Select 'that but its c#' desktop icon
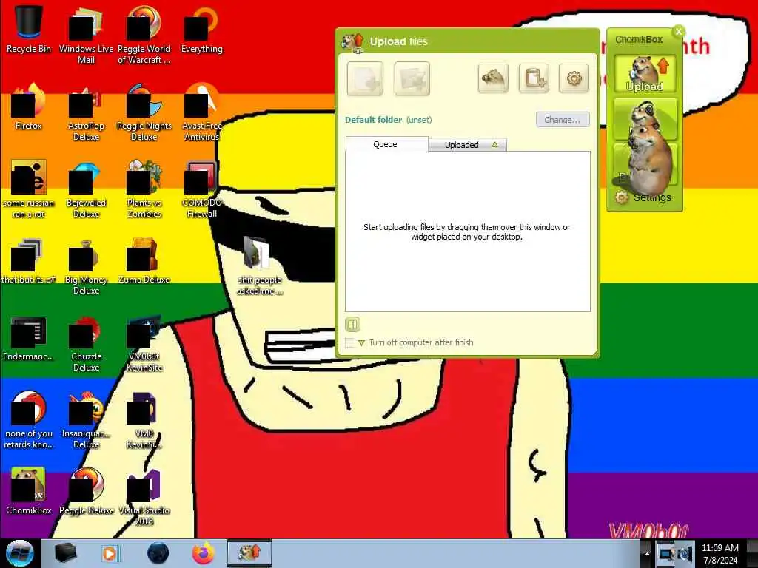Screen dimensions: 758x568 coord(29,260)
